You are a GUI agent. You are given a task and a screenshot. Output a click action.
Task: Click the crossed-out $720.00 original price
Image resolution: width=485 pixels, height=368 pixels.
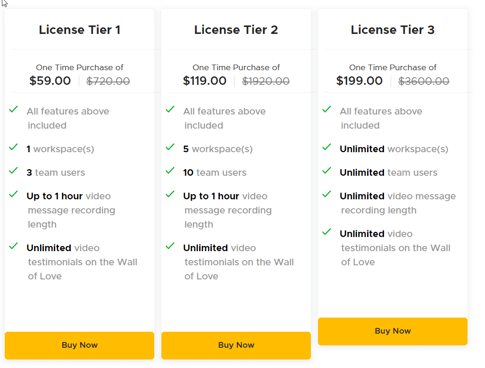pyautogui.click(x=108, y=82)
